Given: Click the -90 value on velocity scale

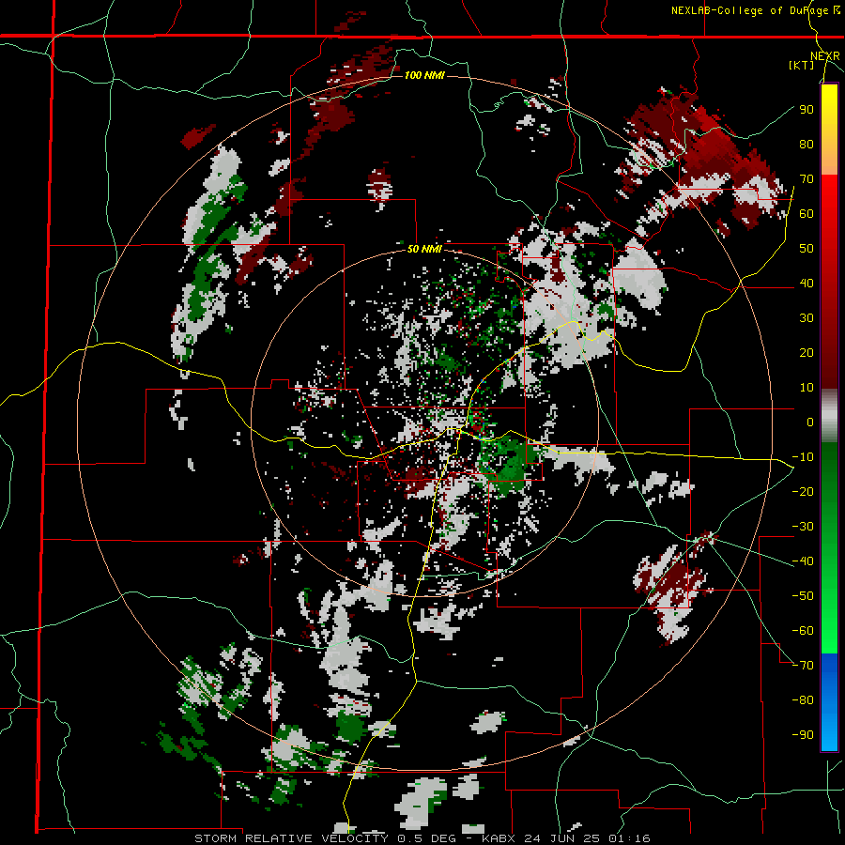Looking at the screenshot, I should pos(803,735).
